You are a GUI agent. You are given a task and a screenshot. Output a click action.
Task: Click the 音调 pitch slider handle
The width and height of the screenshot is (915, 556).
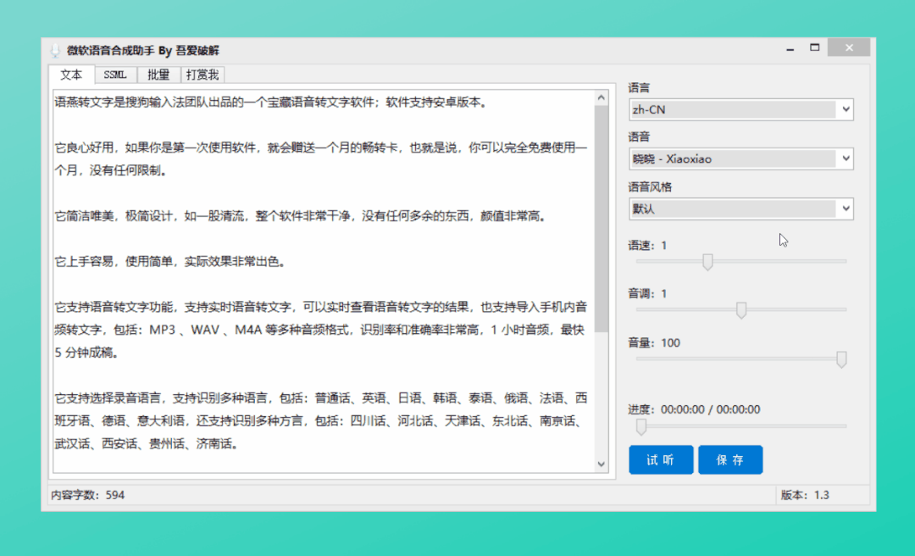(x=741, y=310)
